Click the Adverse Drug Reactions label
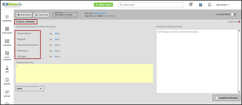Image resolution: width=242 pixels, height=105 pixels. coord(28,45)
